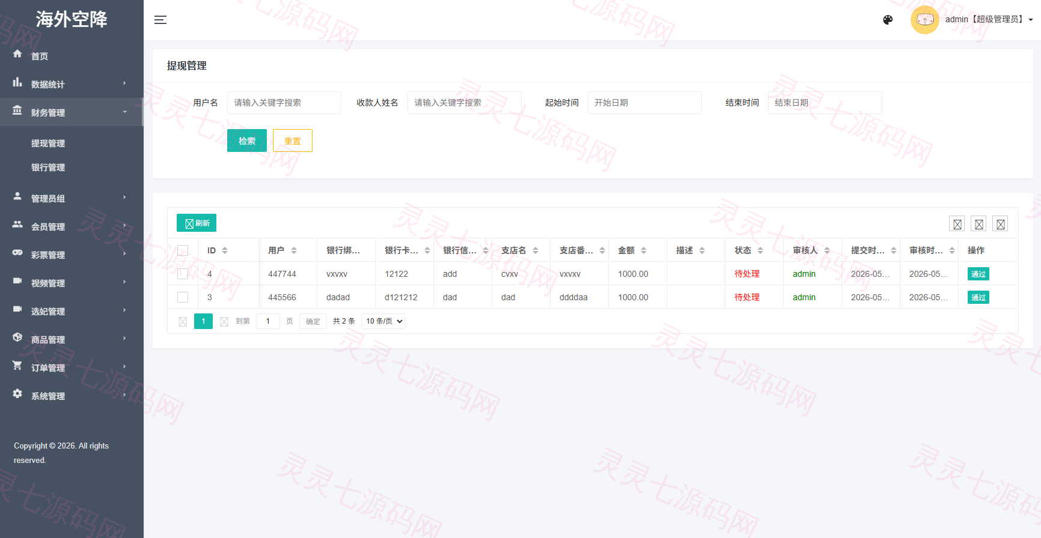1041x538 pixels.
Task: Click the admin avatar picture
Action: [924, 20]
